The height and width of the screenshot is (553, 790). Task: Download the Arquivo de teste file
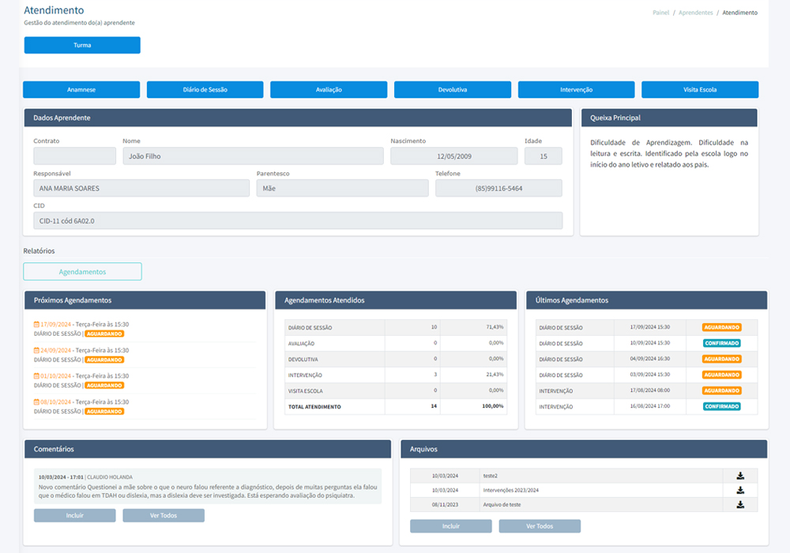click(740, 504)
